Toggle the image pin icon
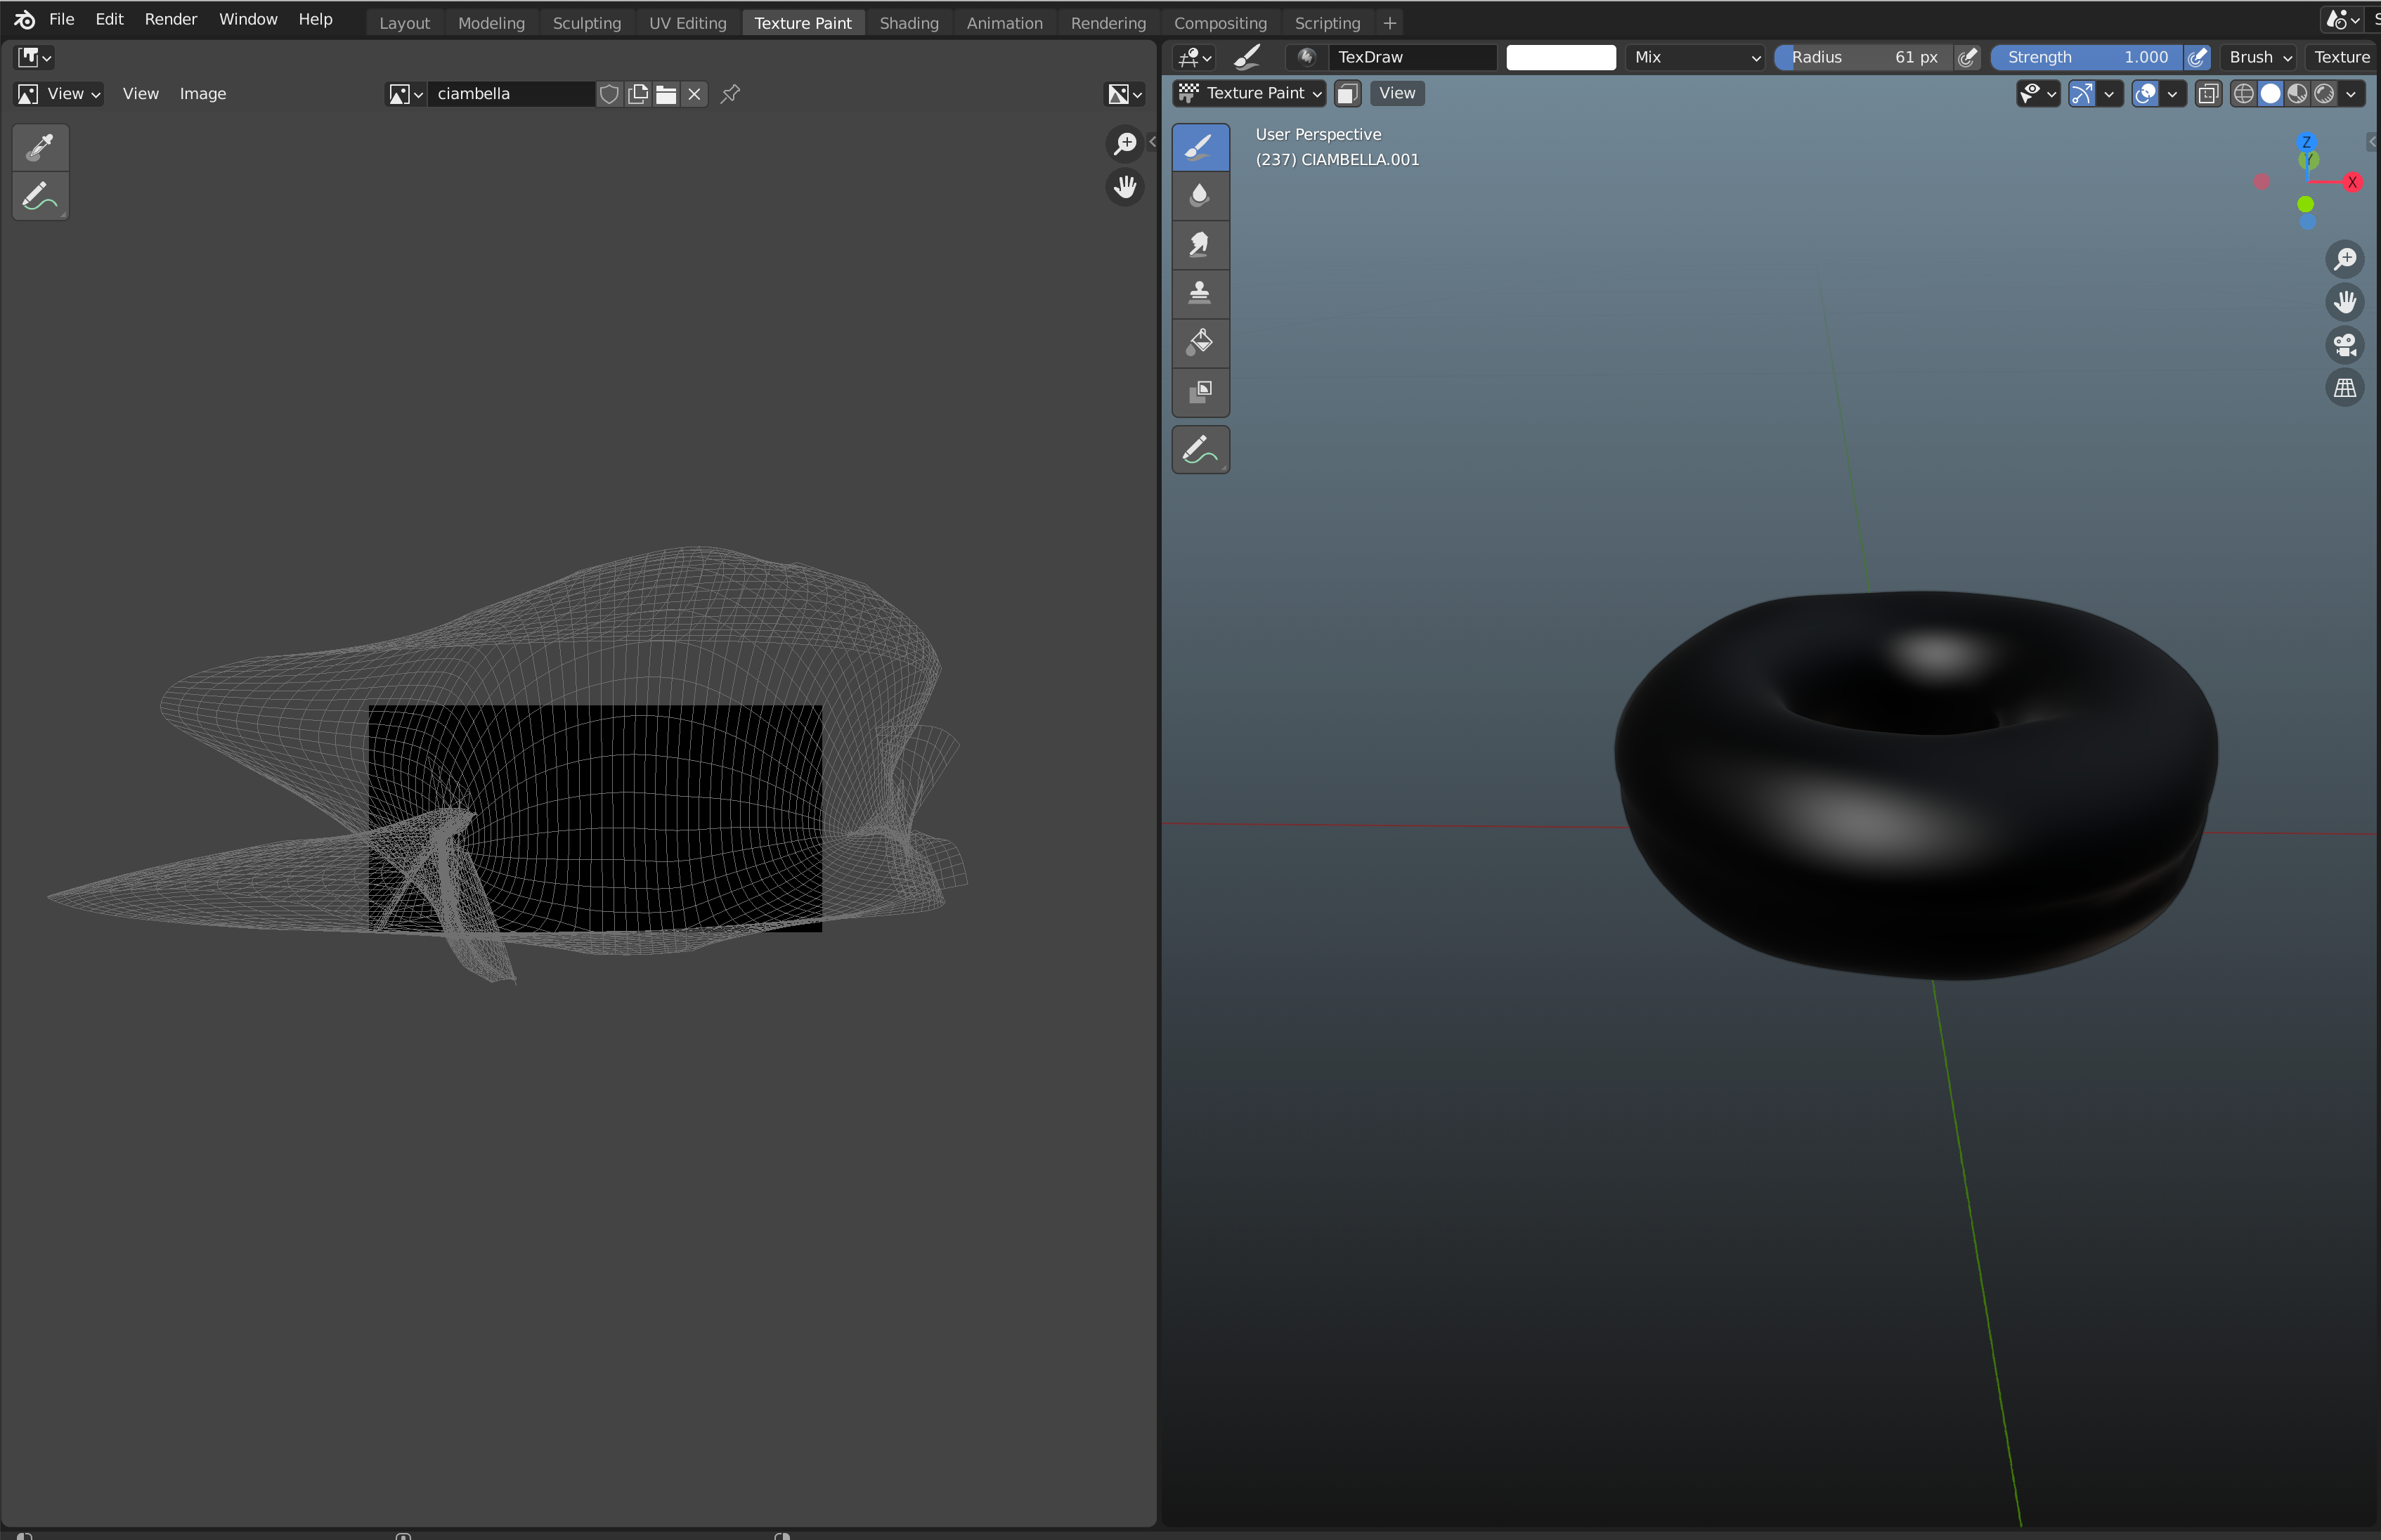2381x1540 pixels. point(731,94)
